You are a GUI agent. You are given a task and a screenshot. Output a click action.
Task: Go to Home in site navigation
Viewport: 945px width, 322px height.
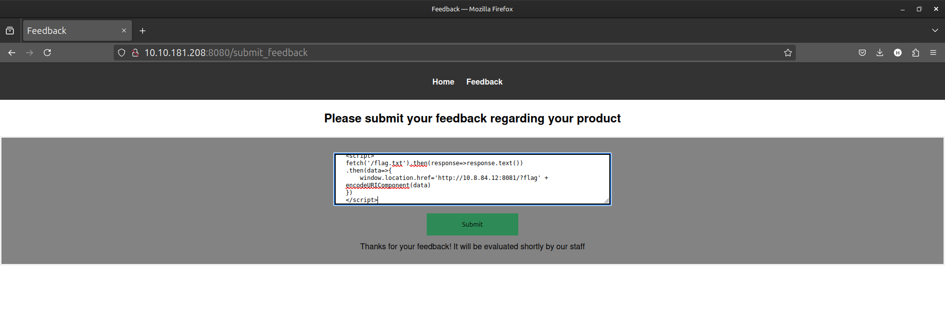443,82
